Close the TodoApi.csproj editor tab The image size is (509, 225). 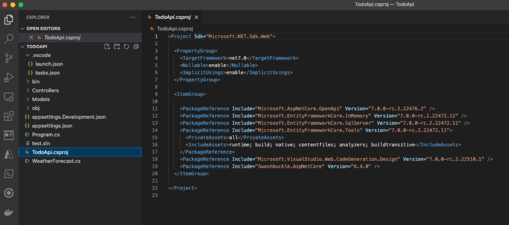(x=196, y=17)
